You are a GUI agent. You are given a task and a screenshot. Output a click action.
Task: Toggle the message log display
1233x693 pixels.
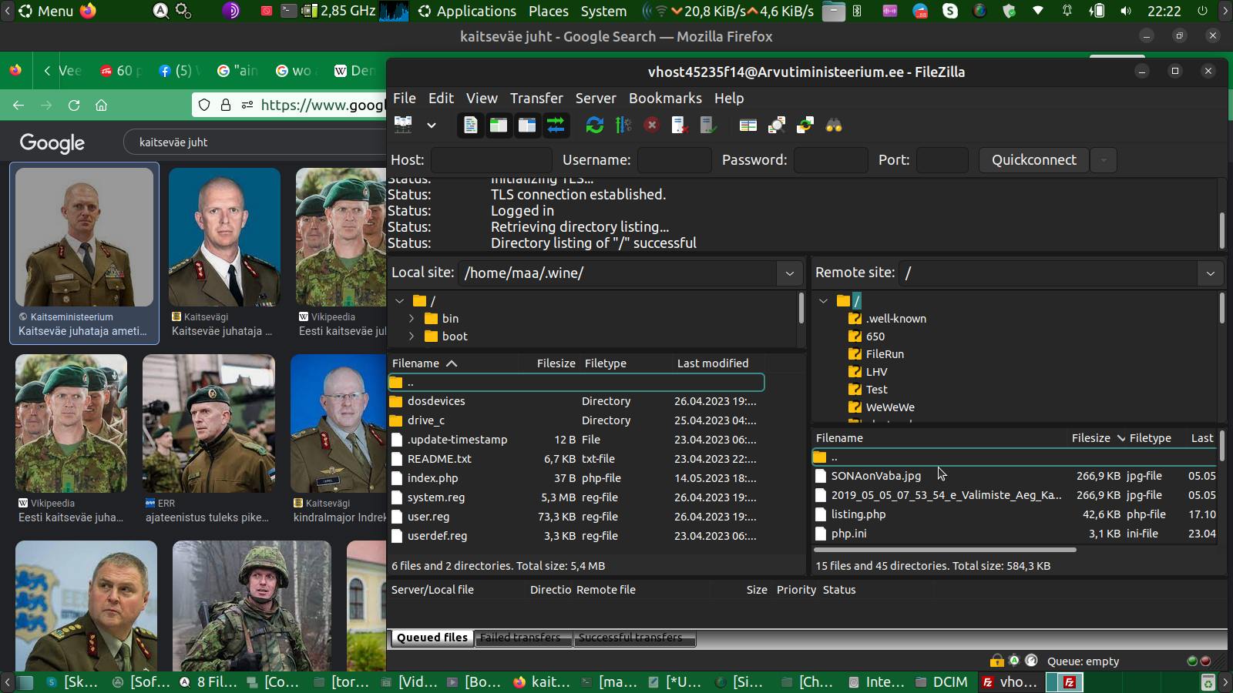click(470, 126)
